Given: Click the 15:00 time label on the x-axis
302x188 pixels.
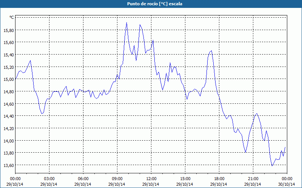Looking at the screenshot, I should 185,179.
